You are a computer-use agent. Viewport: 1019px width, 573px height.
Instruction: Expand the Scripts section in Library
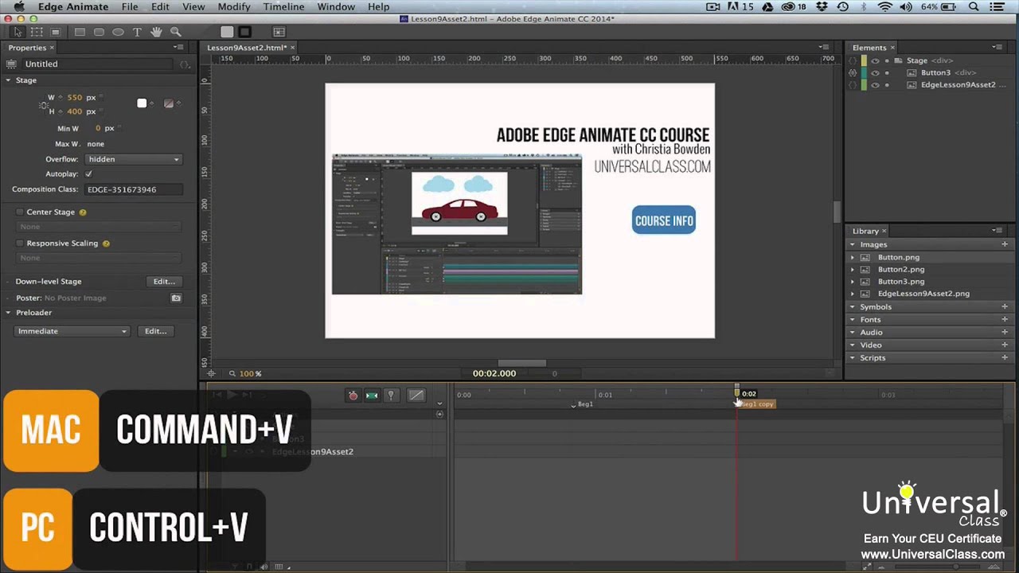point(853,357)
